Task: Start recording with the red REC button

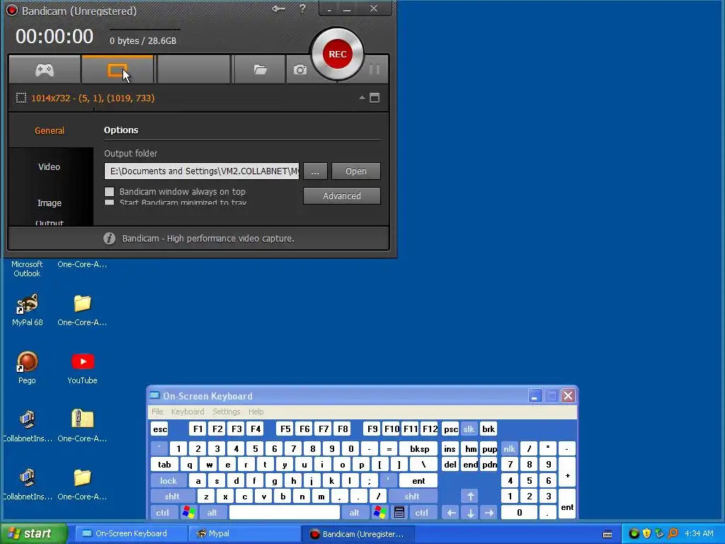Action: (338, 54)
